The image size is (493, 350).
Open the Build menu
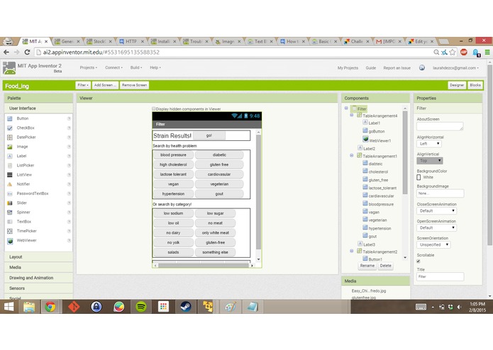click(x=136, y=67)
